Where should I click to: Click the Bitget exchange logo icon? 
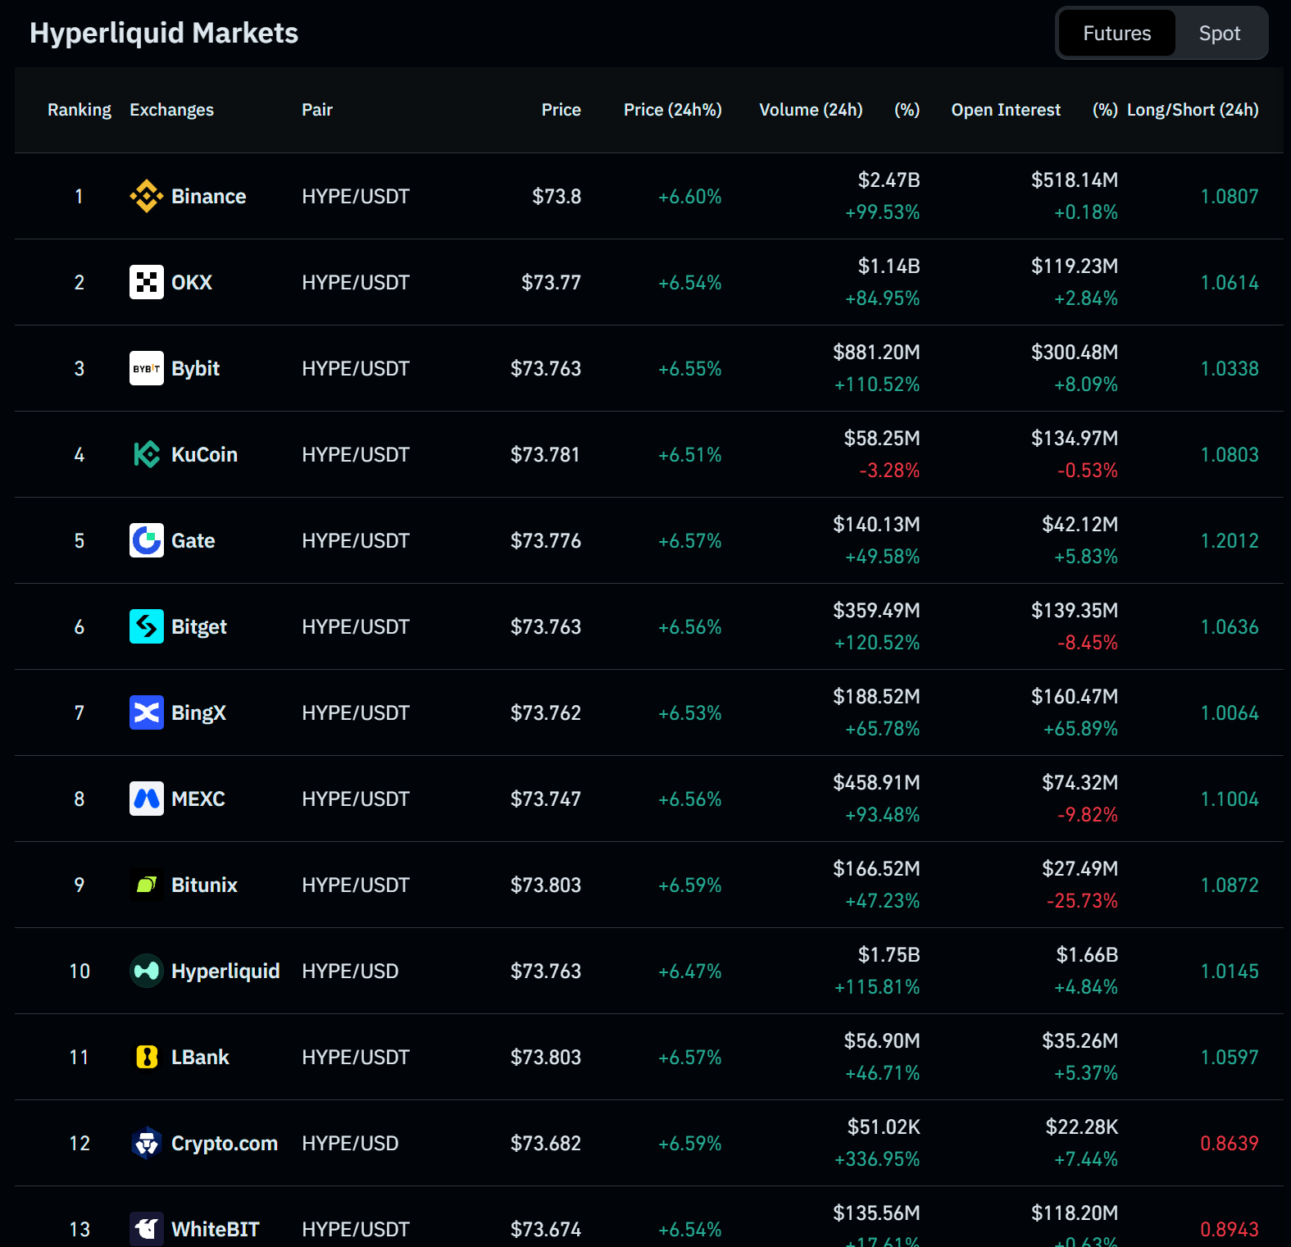click(x=147, y=626)
